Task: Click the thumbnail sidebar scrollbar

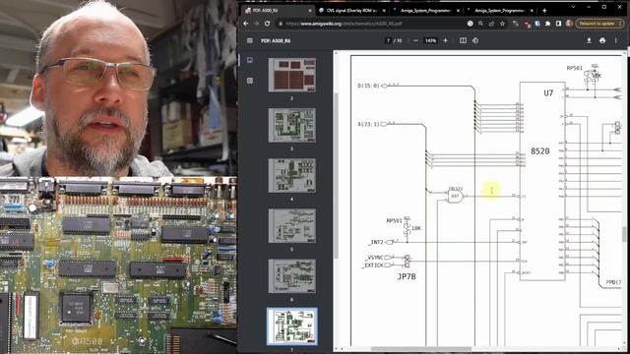Action: (x=337, y=176)
